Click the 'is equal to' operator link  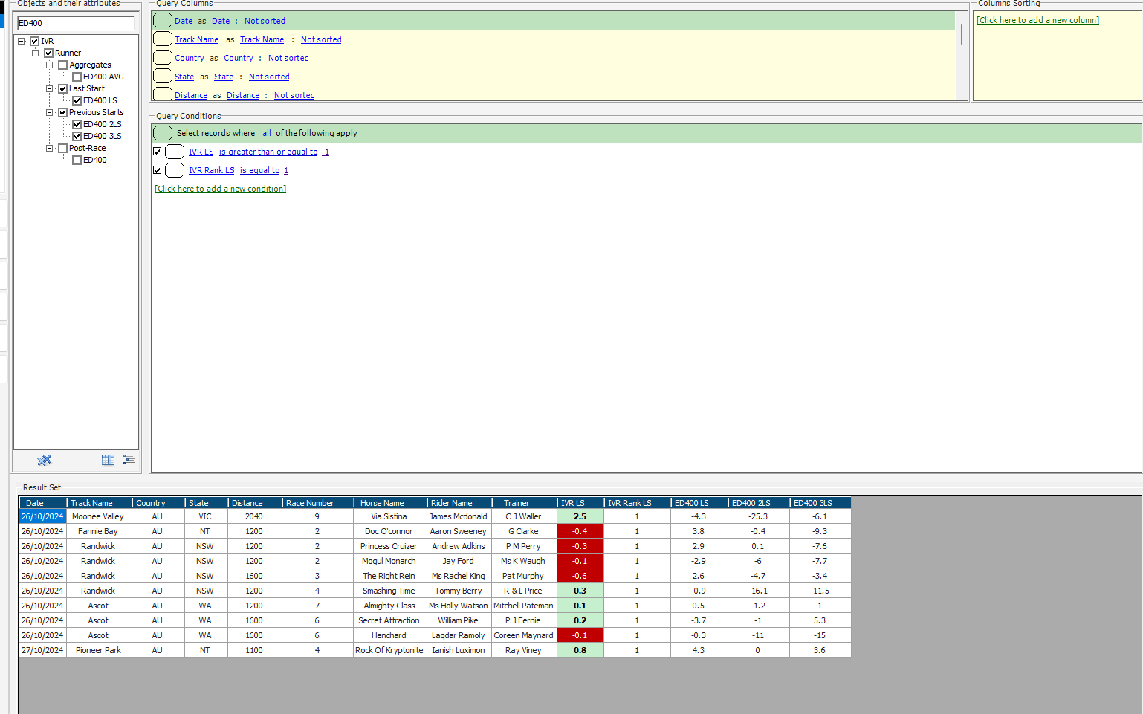[260, 170]
